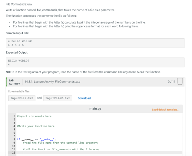This screenshot has height=156, width=192.
Task: Click the 'NOTE:' bold label
Action: 10,72
